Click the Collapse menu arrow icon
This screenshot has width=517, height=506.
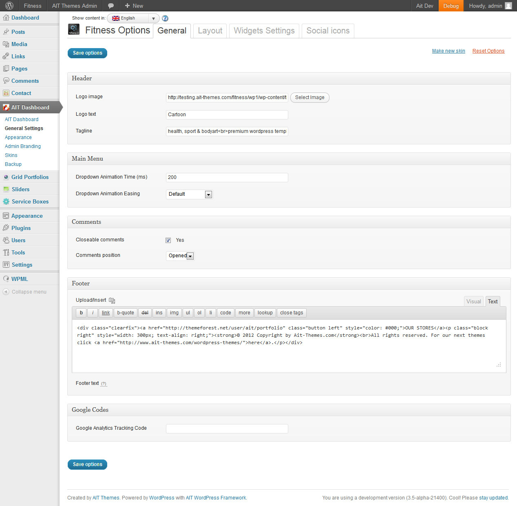point(6,292)
